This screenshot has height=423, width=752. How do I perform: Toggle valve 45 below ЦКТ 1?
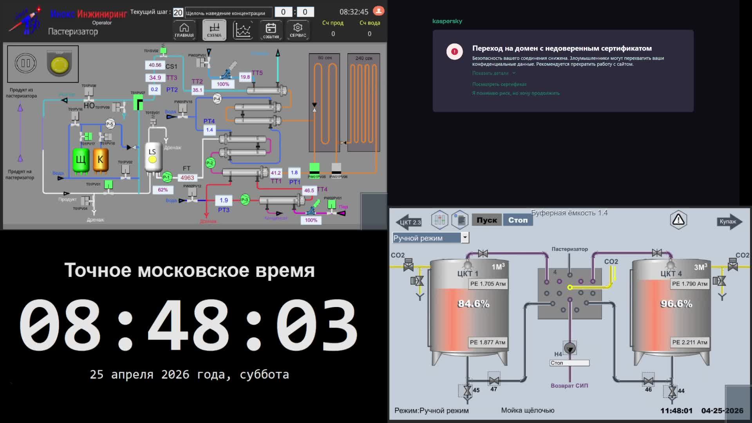[x=467, y=390]
